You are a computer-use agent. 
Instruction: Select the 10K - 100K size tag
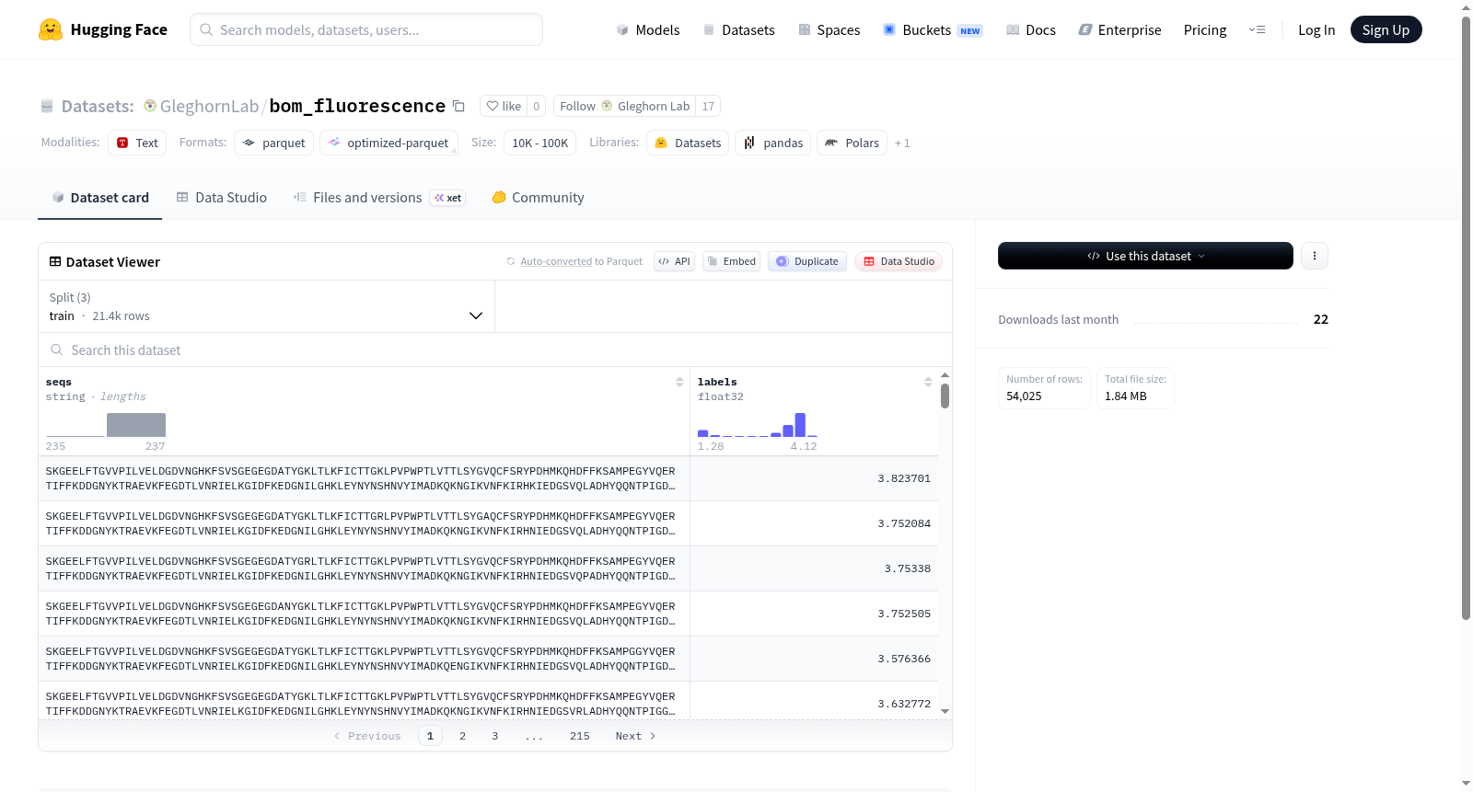(539, 143)
